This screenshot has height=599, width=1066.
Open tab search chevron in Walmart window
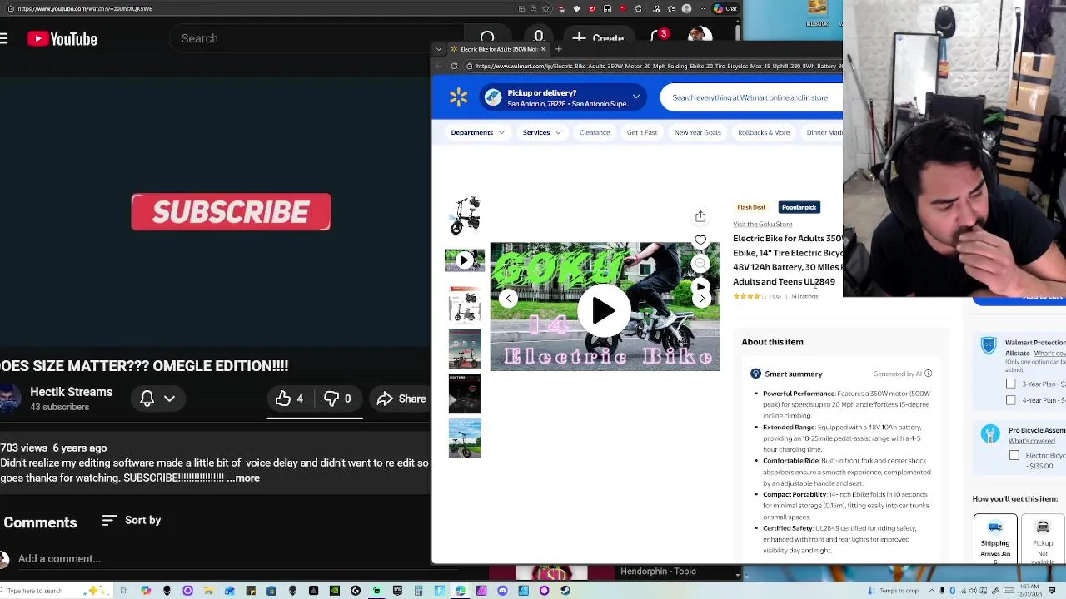tap(439, 49)
